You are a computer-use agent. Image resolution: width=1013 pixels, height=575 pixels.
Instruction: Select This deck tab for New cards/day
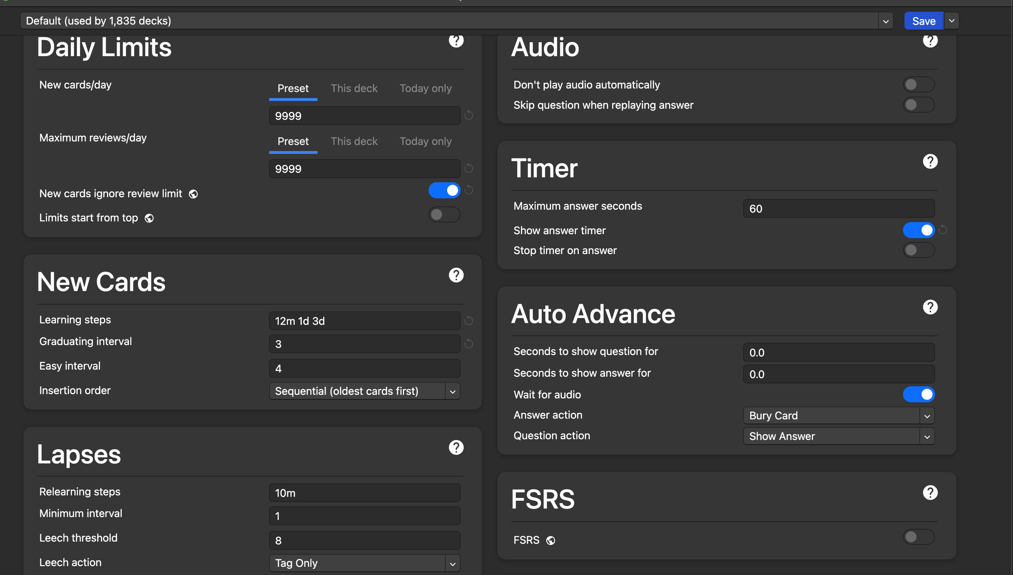point(353,88)
